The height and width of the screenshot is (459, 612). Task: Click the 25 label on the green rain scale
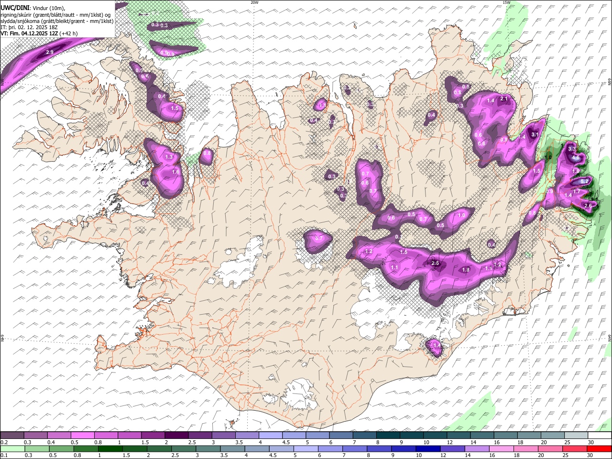click(x=567, y=455)
